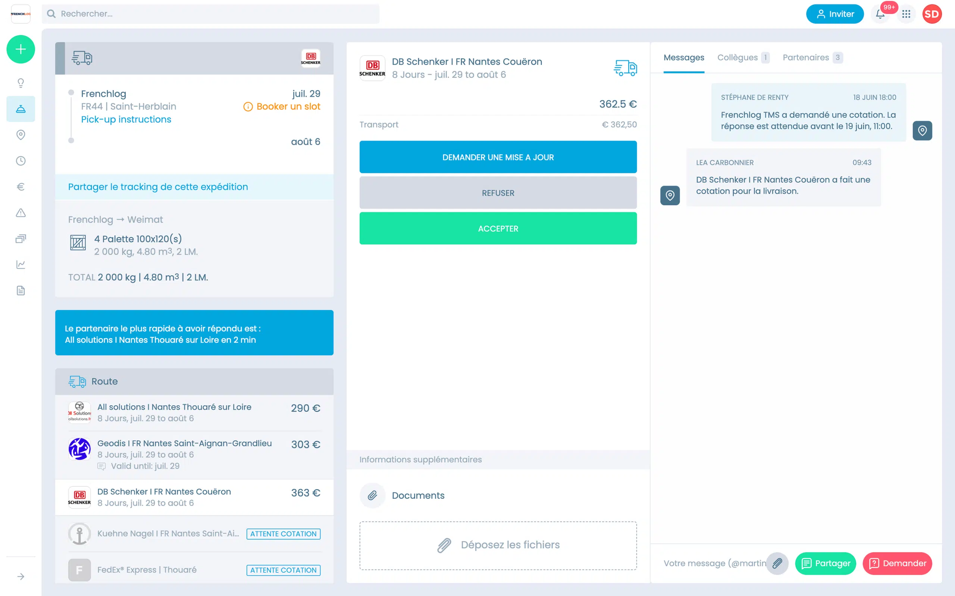This screenshot has height=596, width=955.
Task: Click the Frenchlog → Weimat route label
Action: click(115, 219)
